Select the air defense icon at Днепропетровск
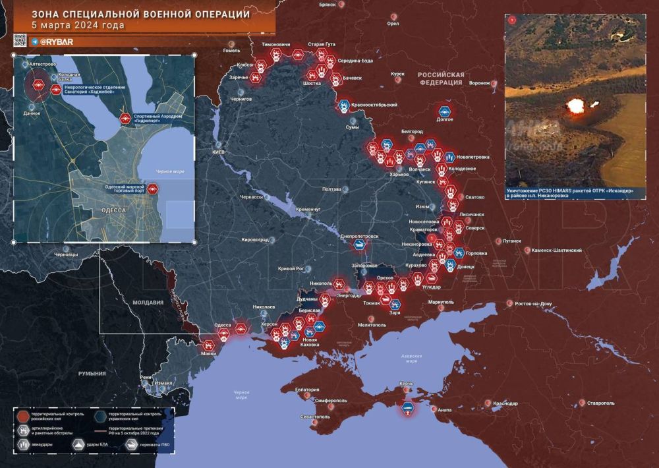Image resolution: width=659 pixels, height=468 pixels. coord(360,245)
